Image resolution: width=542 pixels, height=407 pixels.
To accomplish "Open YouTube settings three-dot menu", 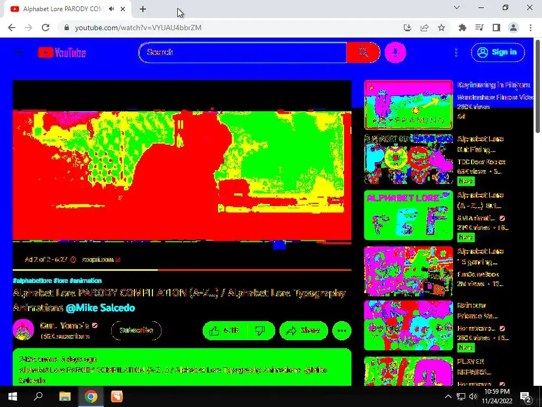I will (x=456, y=52).
